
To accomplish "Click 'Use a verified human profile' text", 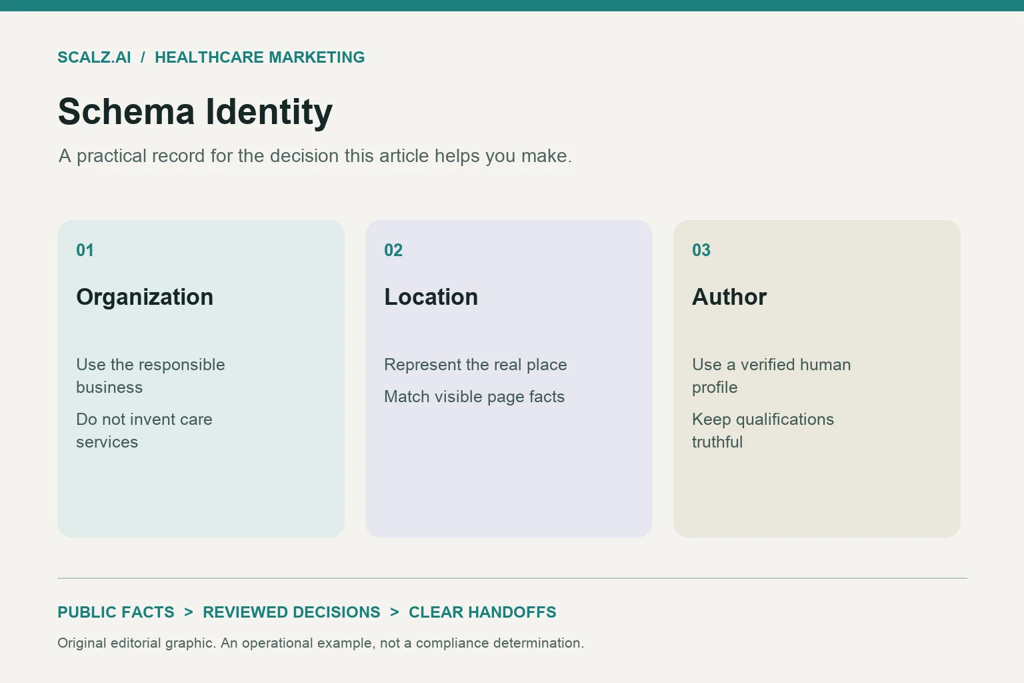I will coord(771,376).
